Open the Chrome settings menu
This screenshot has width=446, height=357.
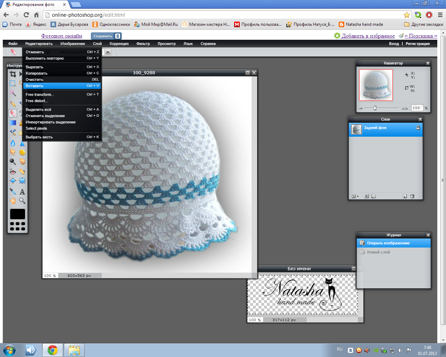[x=440, y=15]
